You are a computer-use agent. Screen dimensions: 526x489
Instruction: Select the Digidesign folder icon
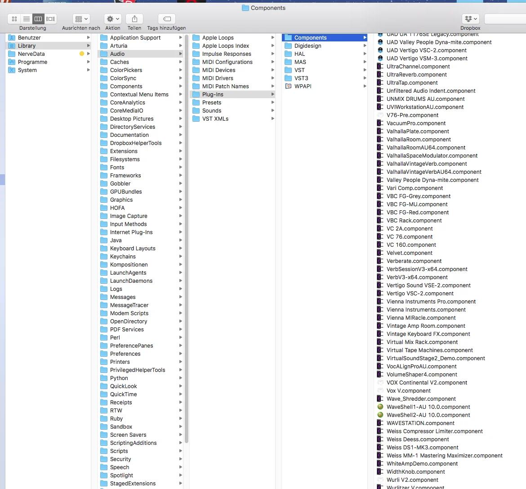click(288, 46)
